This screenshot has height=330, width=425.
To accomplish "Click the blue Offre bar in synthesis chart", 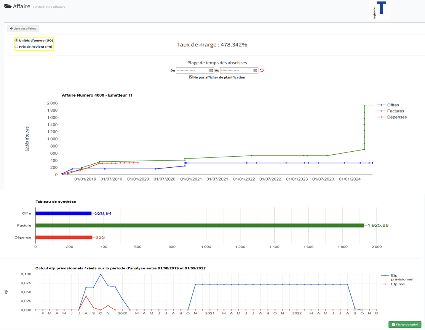I will click(63, 213).
